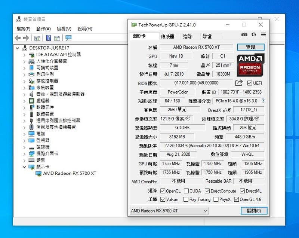Click the Forward arrow in Device Manager toolbar

click(26, 38)
